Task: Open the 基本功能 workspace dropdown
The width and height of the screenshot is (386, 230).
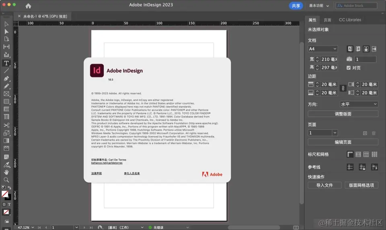Action: click(319, 6)
